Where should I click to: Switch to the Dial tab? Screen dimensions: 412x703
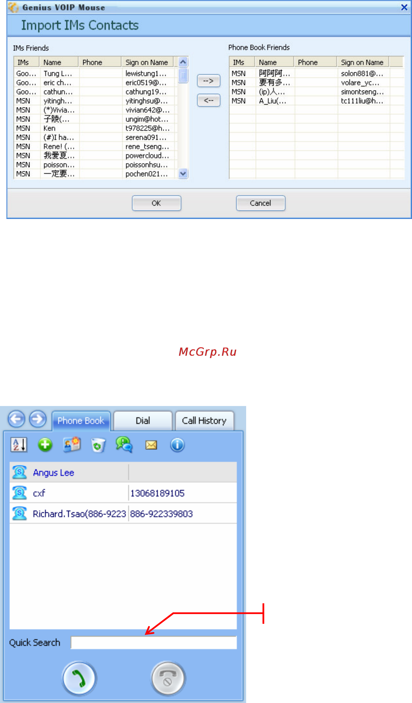click(143, 421)
